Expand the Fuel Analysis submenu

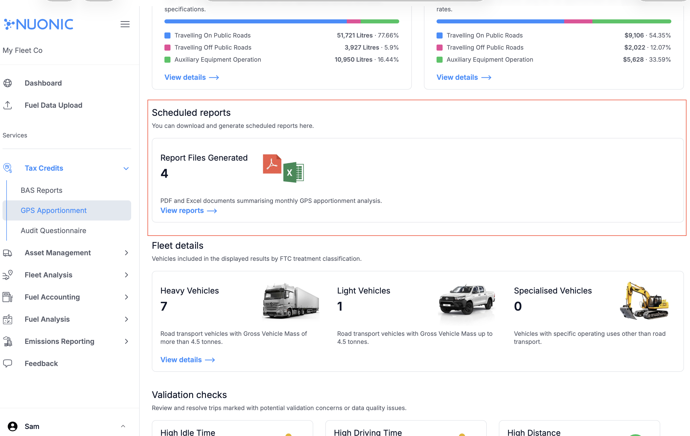(x=126, y=319)
